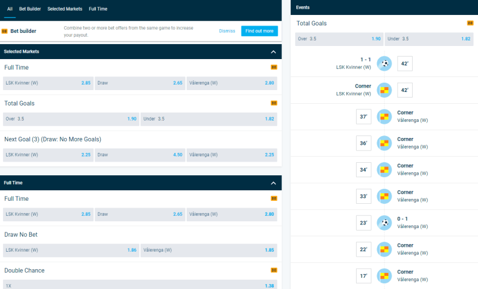Click the 23' minute box beside 0 - 1
Viewport: 478px width, 289px height.
(x=363, y=222)
